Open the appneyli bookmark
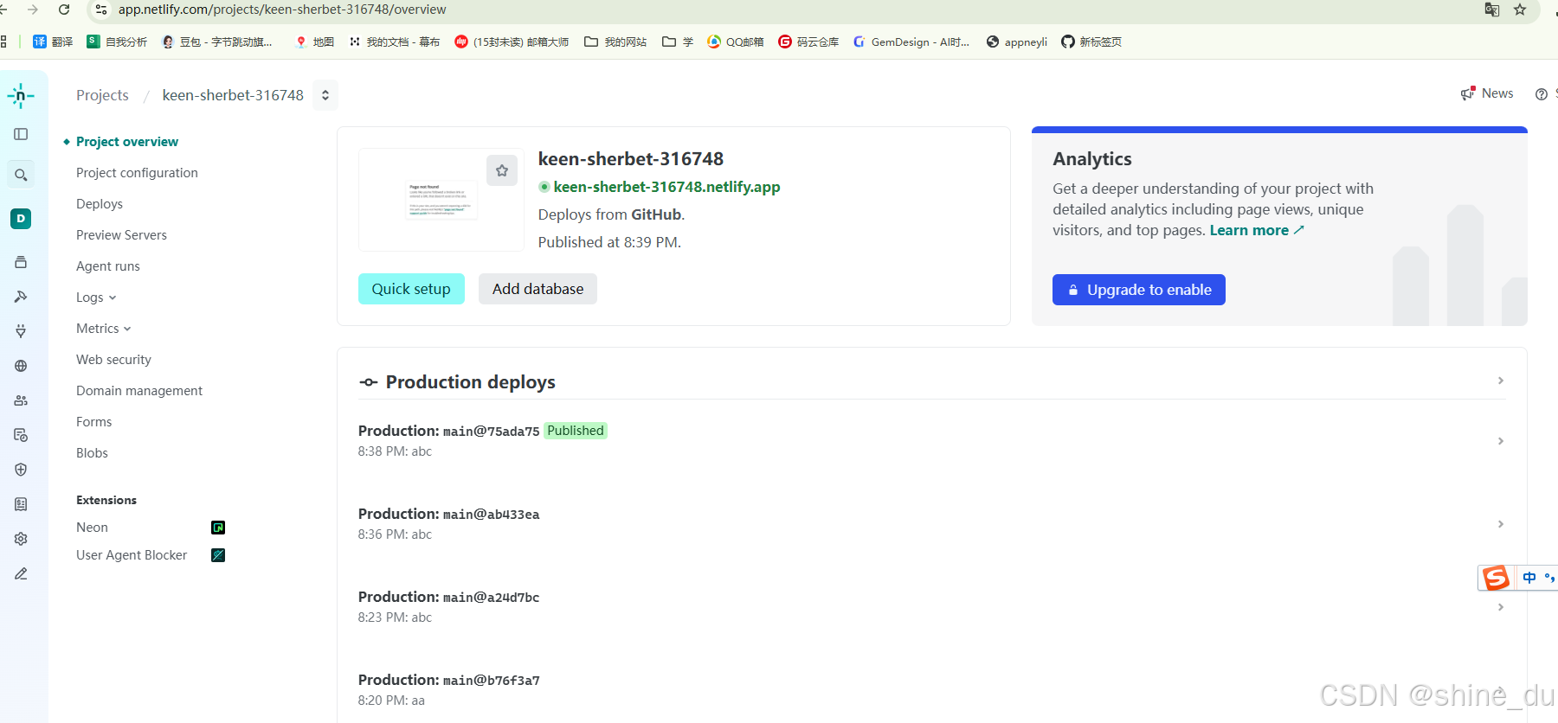 pyautogui.click(x=1017, y=42)
